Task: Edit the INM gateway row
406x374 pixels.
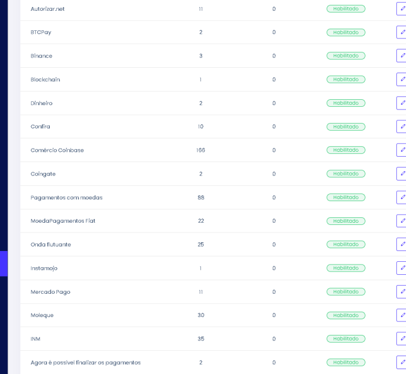Action: pyautogui.click(x=402, y=339)
